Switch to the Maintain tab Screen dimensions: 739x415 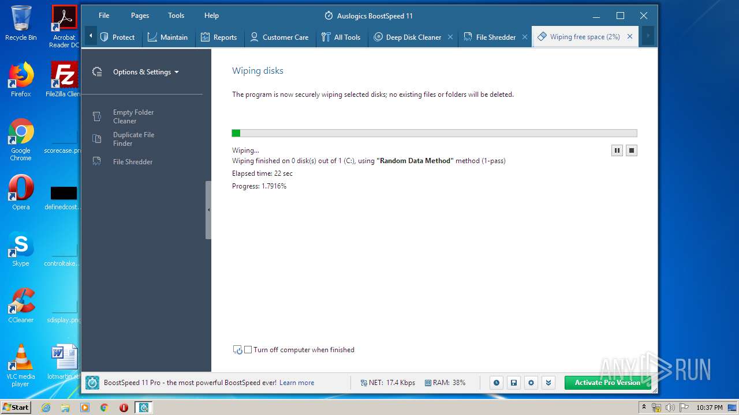coord(168,37)
